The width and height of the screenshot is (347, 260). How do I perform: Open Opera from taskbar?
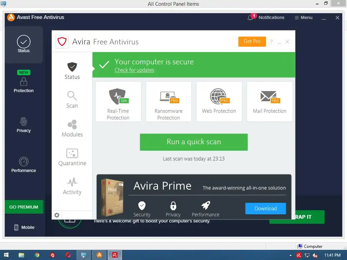click(68, 255)
